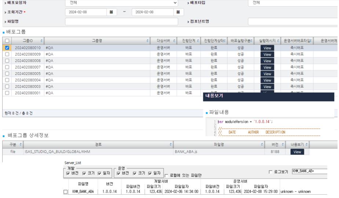Select path ISAS_STUDIO_QA_BUILD/GLOBAL/KHM cell

(x=98, y=152)
